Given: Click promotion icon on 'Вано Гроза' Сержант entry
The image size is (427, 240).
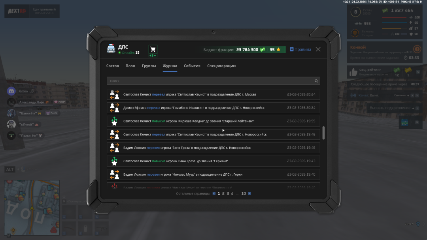Looking at the screenshot, I should point(114,161).
